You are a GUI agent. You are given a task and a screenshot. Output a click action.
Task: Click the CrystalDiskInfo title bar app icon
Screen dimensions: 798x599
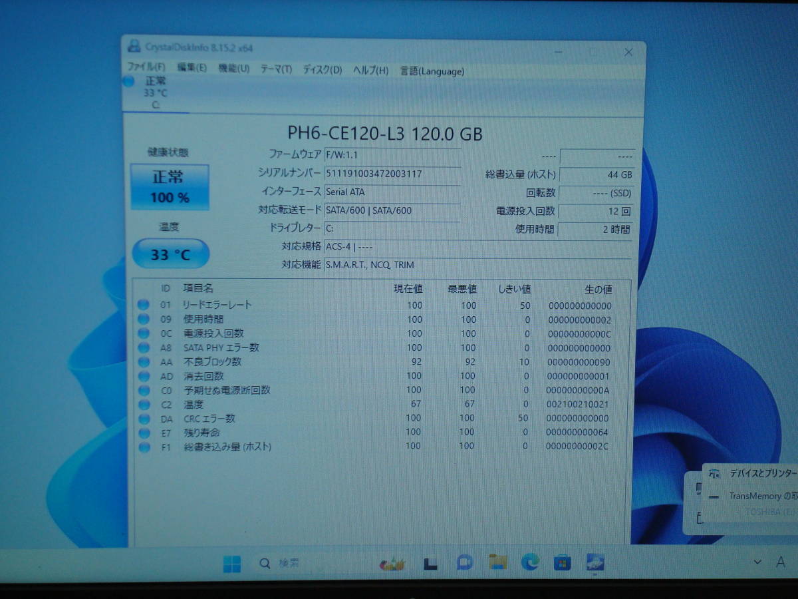[x=135, y=46]
